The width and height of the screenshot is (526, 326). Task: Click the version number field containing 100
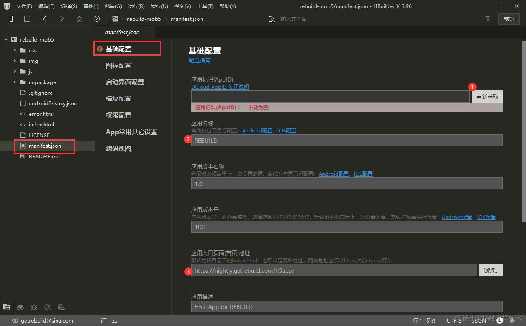point(347,227)
